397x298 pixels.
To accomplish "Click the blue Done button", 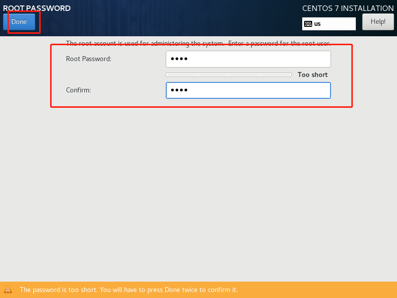I will point(19,22).
